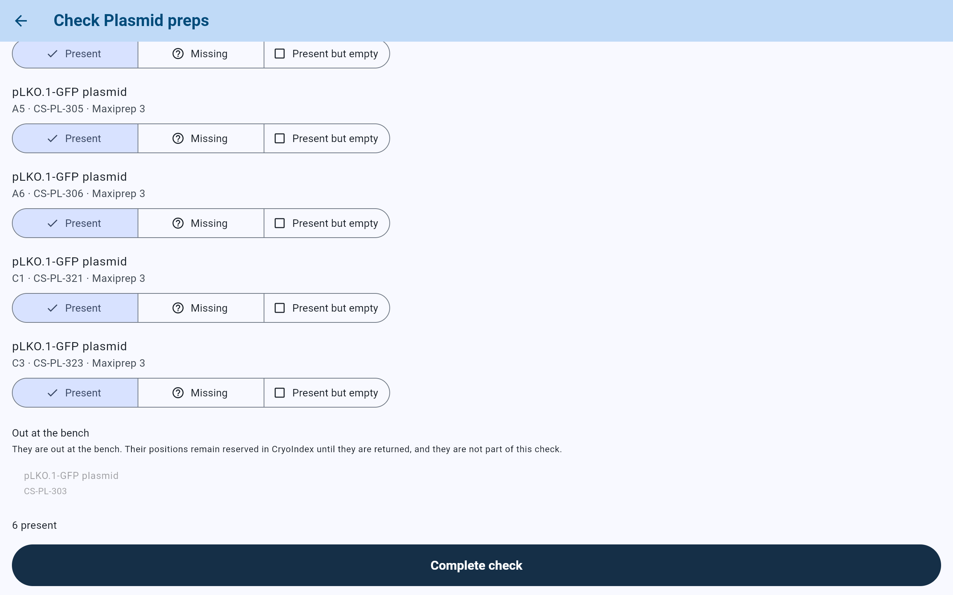953x595 pixels.
Task: Select the out-at-bench CS-PL-303 entry
Action: click(x=71, y=483)
